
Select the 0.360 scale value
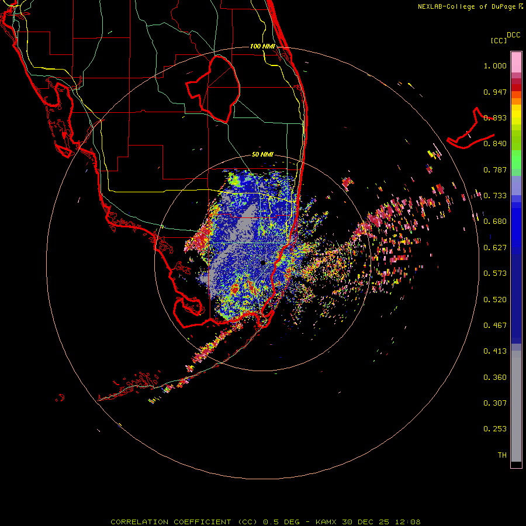(x=495, y=378)
